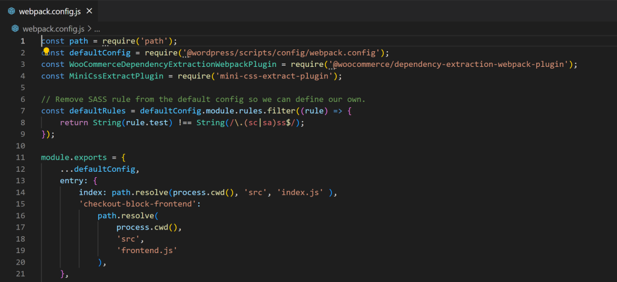Select the webpack.config.js editor tab

pyautogui.click(x=49, y=11)
